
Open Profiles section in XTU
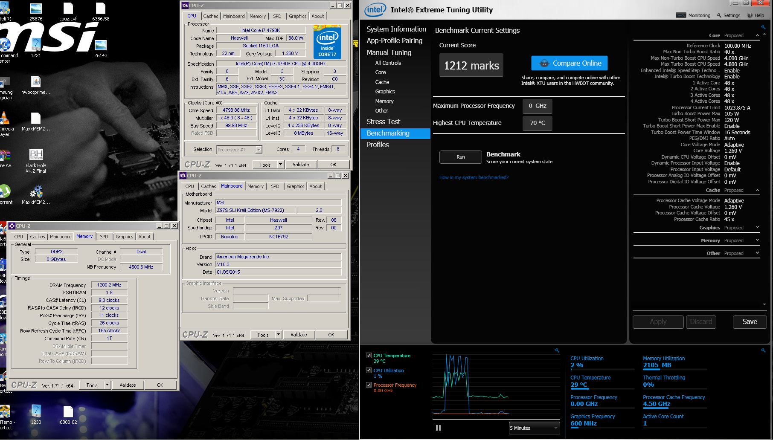[x=378, y=145]
